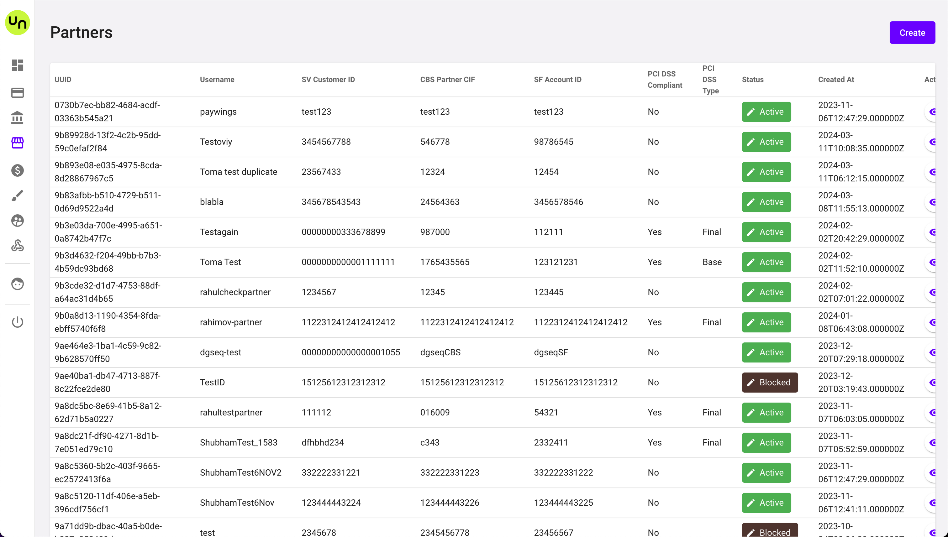Select SV Customer ID dfhbhd234
The width and height of the screenshot is (948, 537).
point(323,443)
